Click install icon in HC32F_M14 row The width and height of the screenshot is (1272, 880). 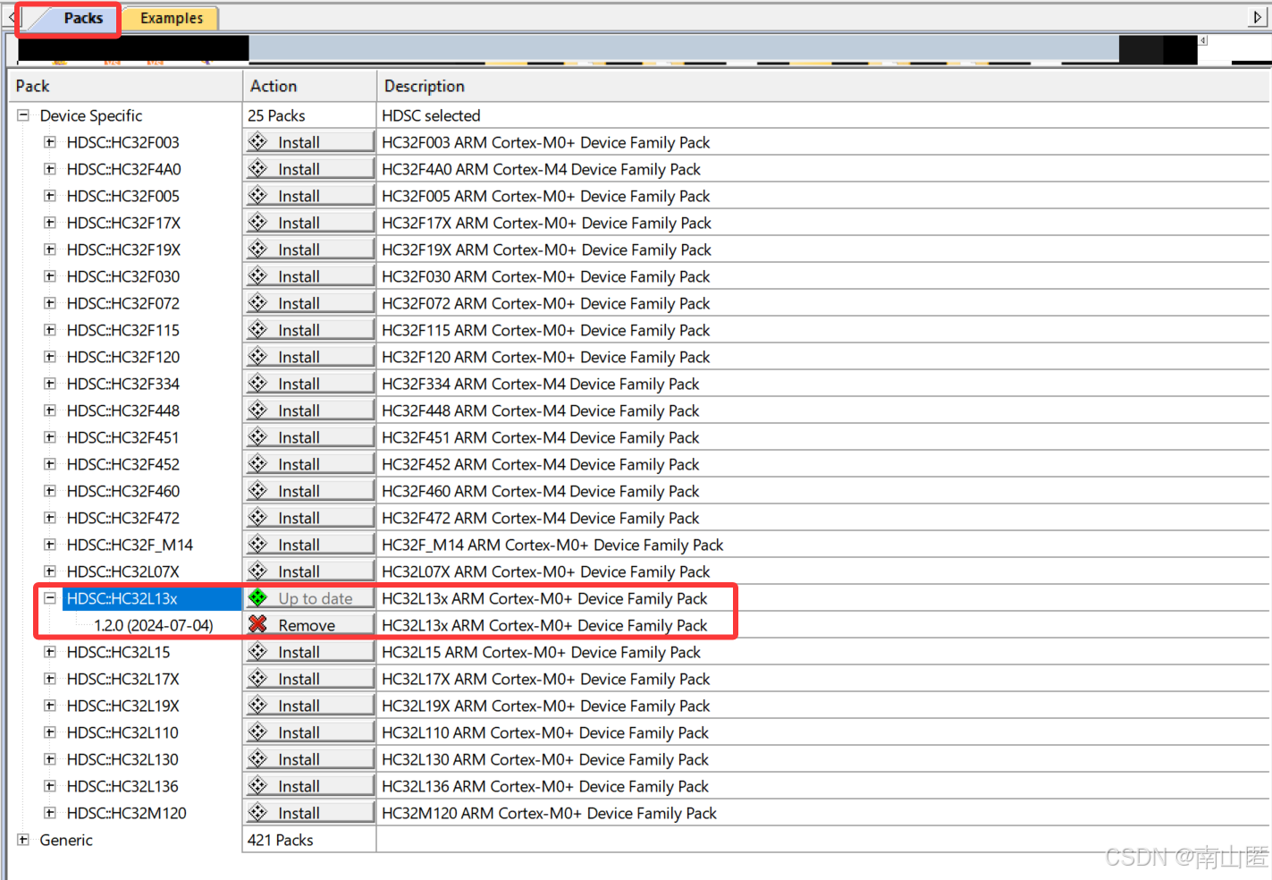tap(258, 544)
